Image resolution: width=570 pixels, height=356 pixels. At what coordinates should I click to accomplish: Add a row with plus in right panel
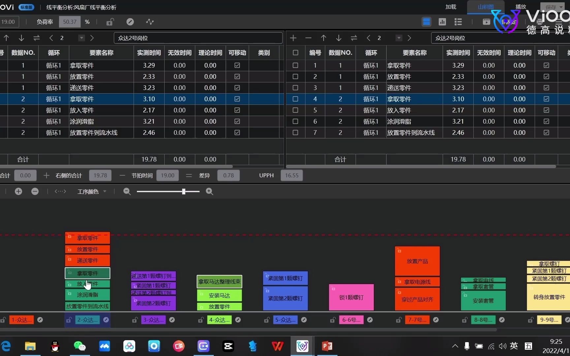tap(293, 38)
